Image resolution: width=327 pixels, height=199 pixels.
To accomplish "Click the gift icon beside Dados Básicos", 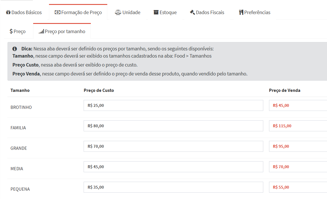I will [x=8, y=12].
